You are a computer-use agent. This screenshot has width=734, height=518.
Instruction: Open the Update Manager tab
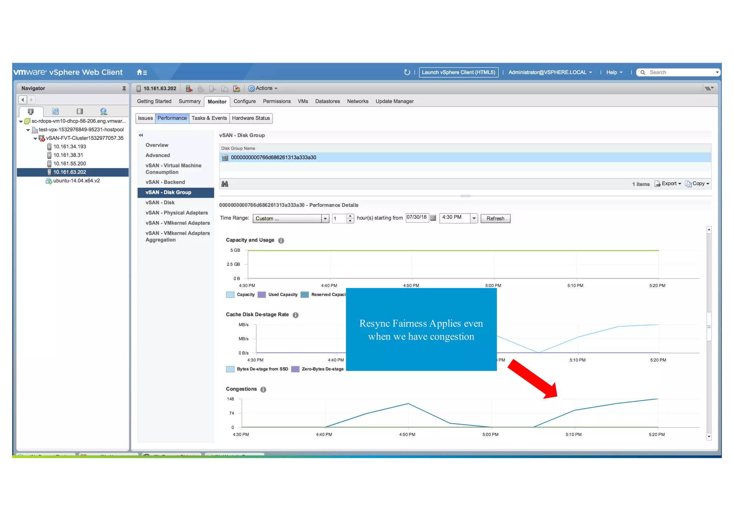[395, 101]
